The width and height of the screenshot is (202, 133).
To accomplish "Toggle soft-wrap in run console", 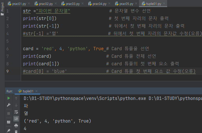I will point(16,112).
